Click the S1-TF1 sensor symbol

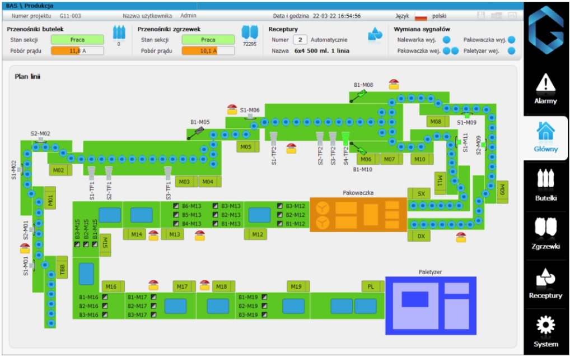pos(91,174)
